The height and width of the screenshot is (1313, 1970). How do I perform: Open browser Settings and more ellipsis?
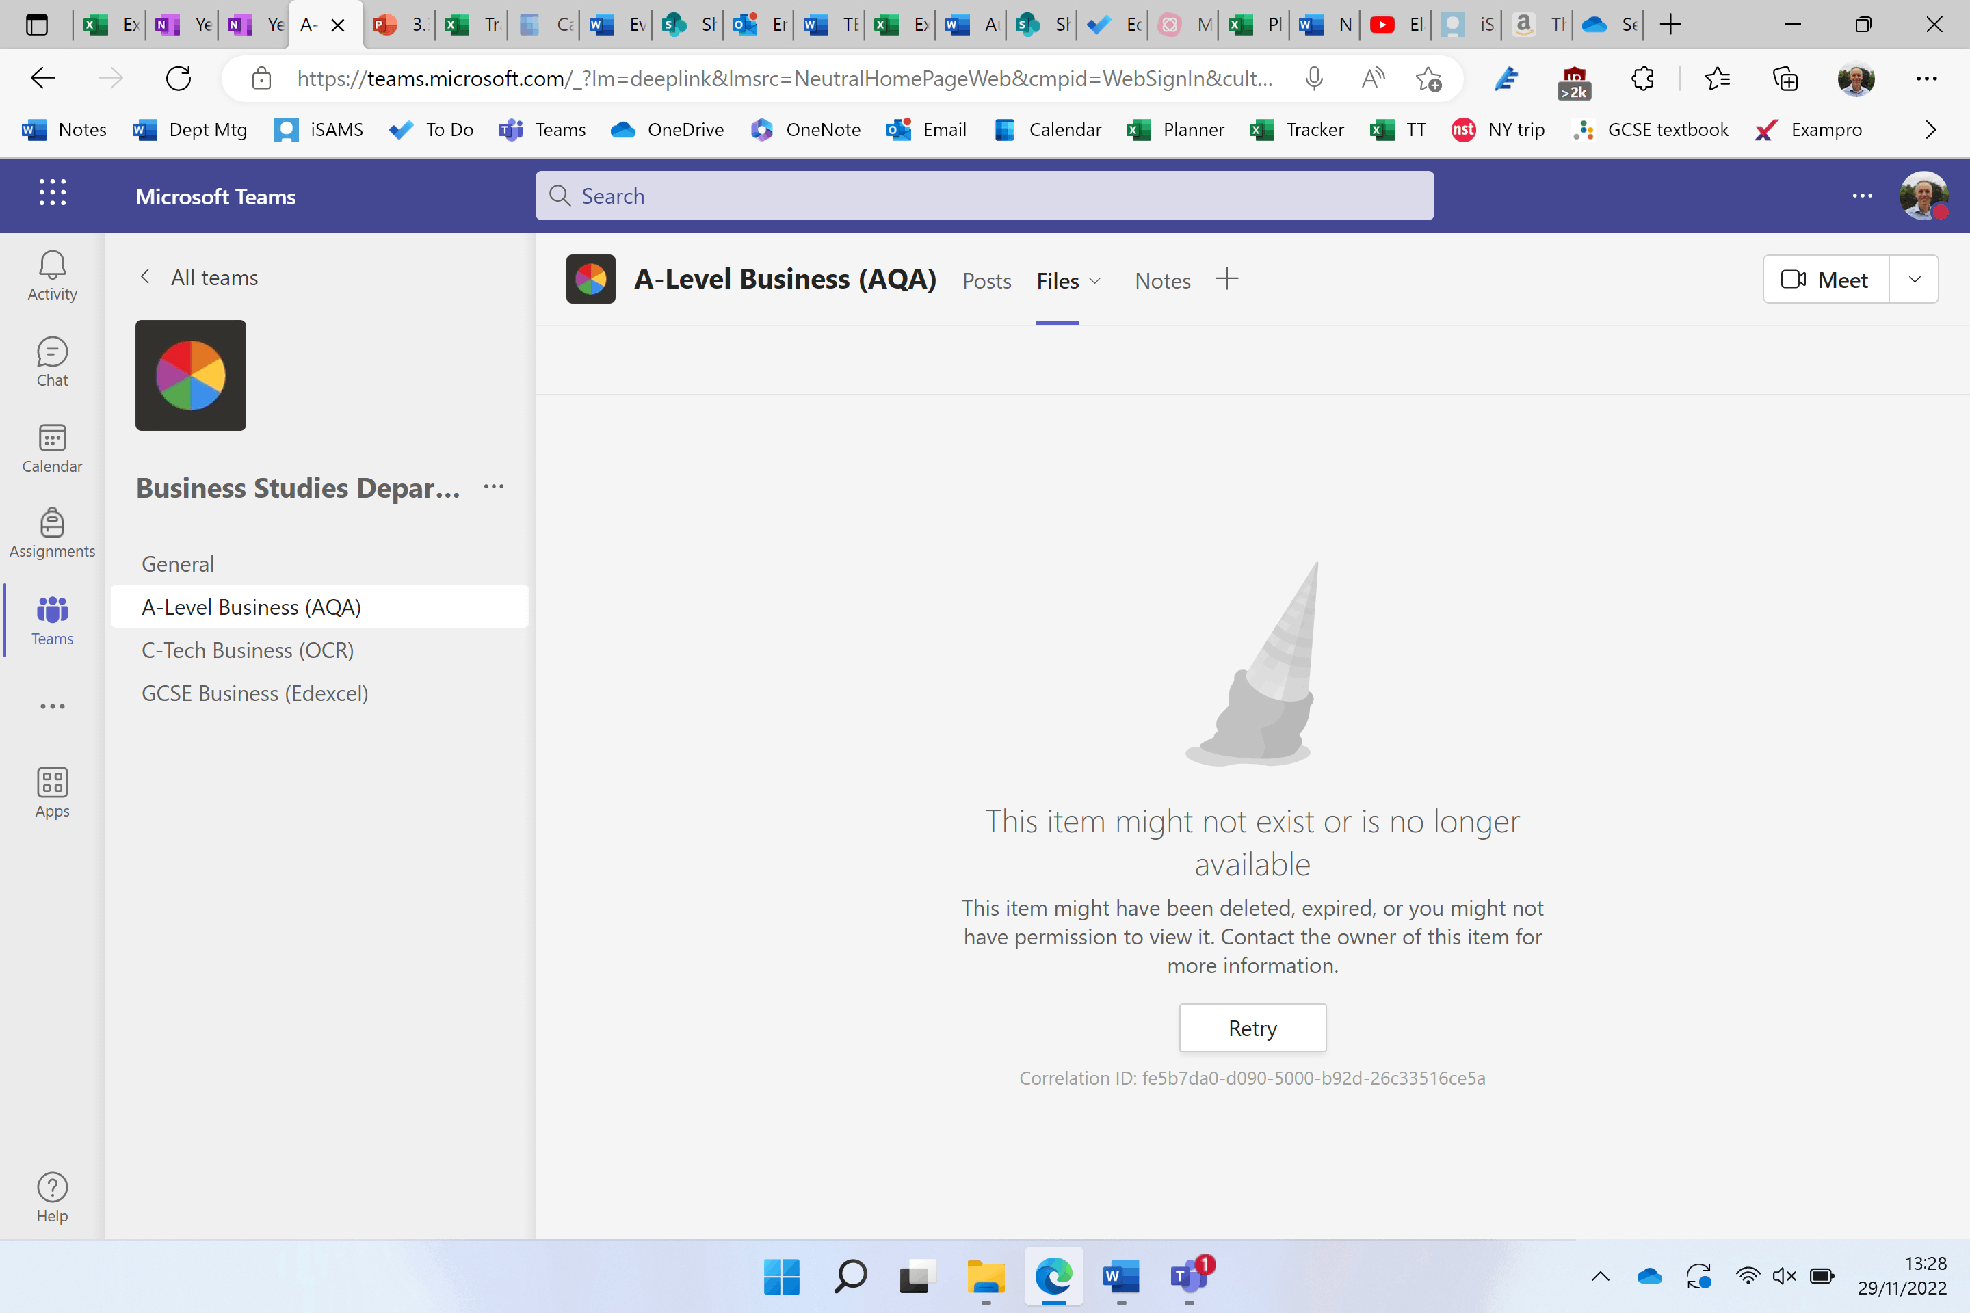click(x=1926, y=79)
